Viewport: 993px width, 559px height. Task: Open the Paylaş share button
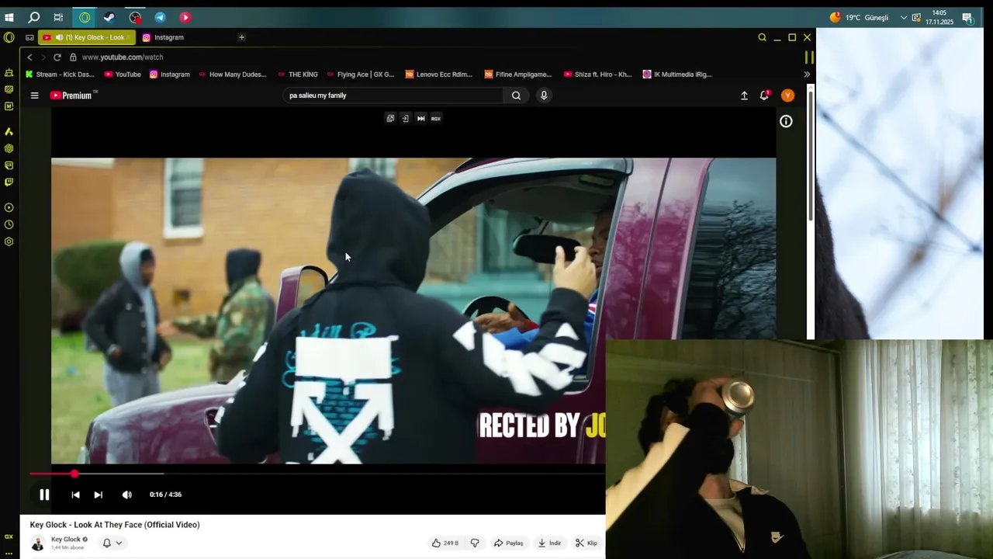click(x=509, y=543)
